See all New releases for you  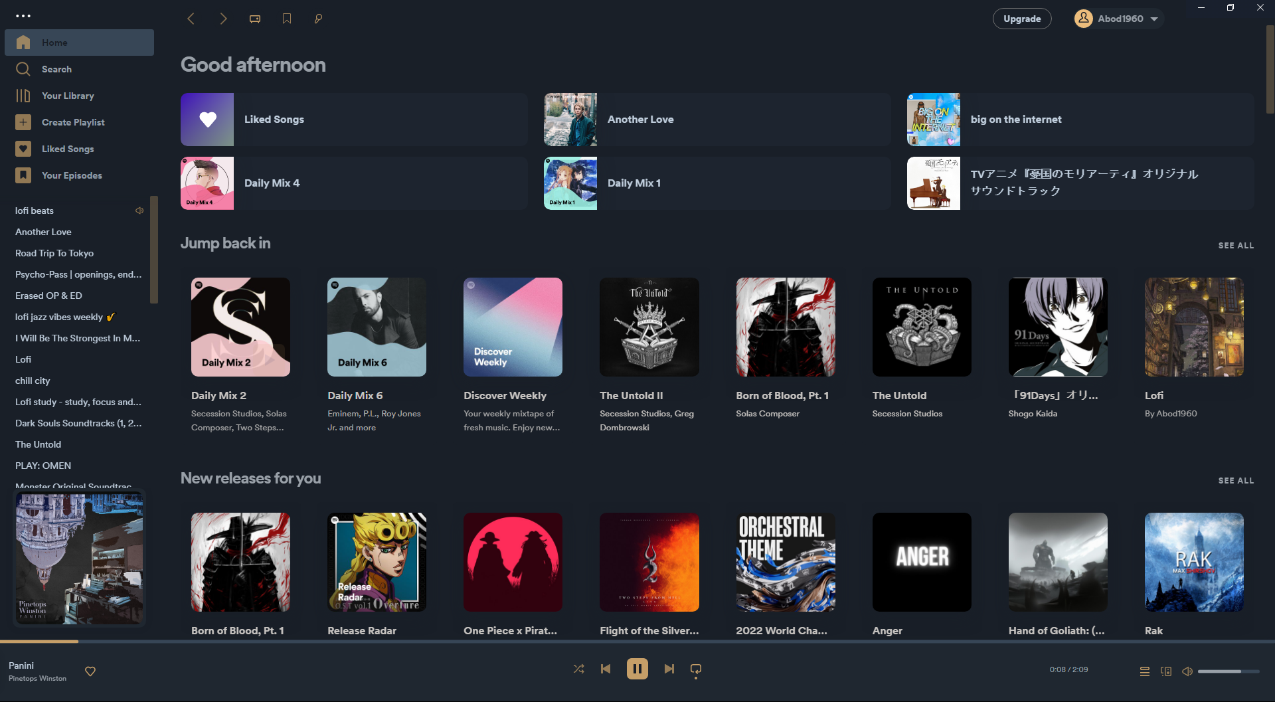tap(1236, 481)
